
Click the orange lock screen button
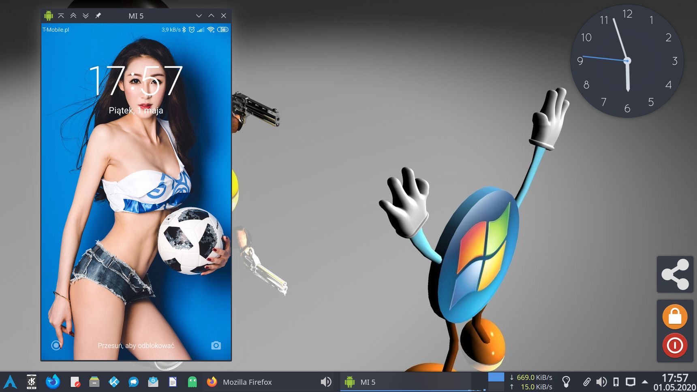(675, 317)
